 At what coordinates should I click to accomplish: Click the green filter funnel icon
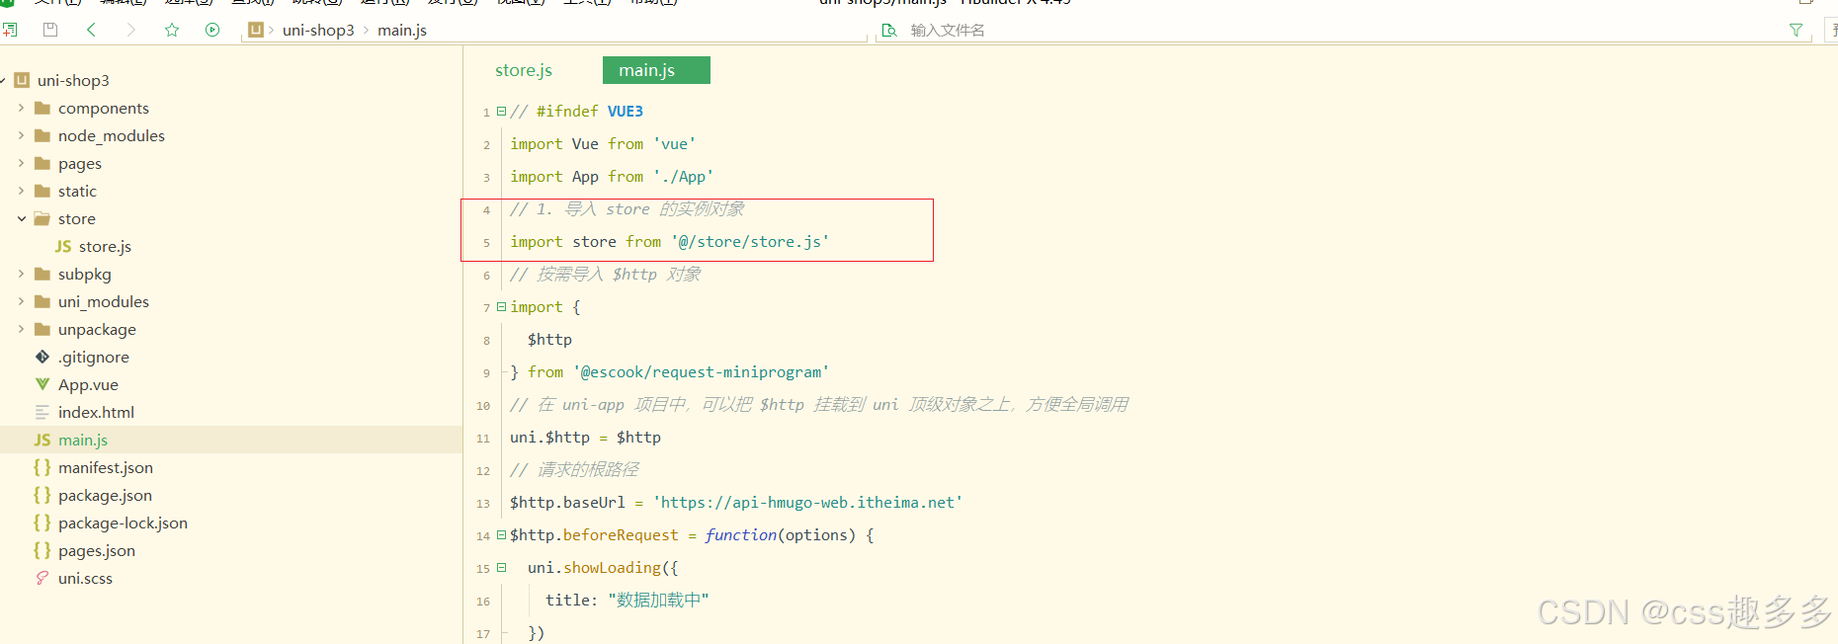(1796, 30)
